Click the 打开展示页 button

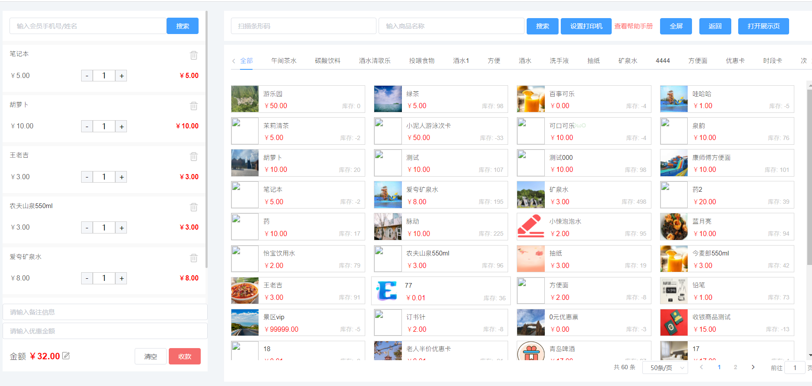pyautogui.click(x=764, y=26)
